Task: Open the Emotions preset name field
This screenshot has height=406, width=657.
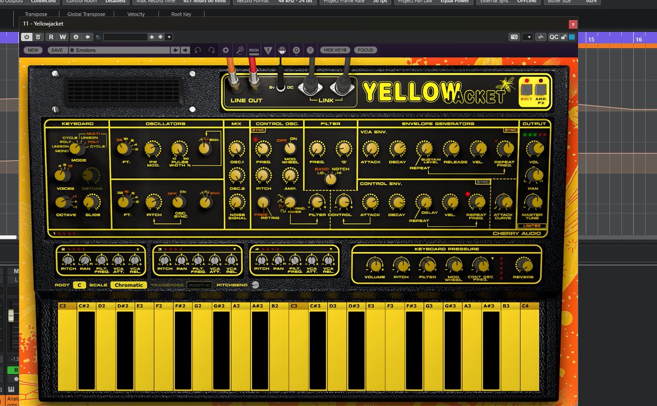Action: [119, 50]
